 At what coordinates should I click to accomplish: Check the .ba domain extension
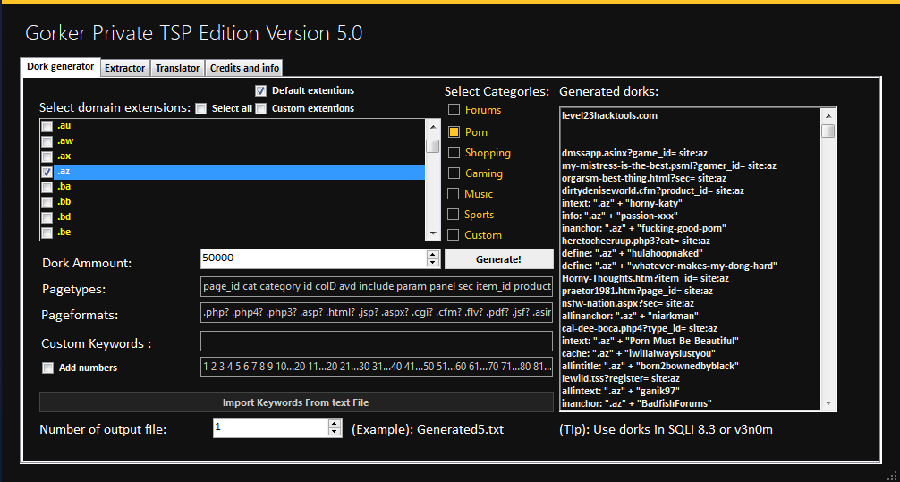click(x=47, y=187)
